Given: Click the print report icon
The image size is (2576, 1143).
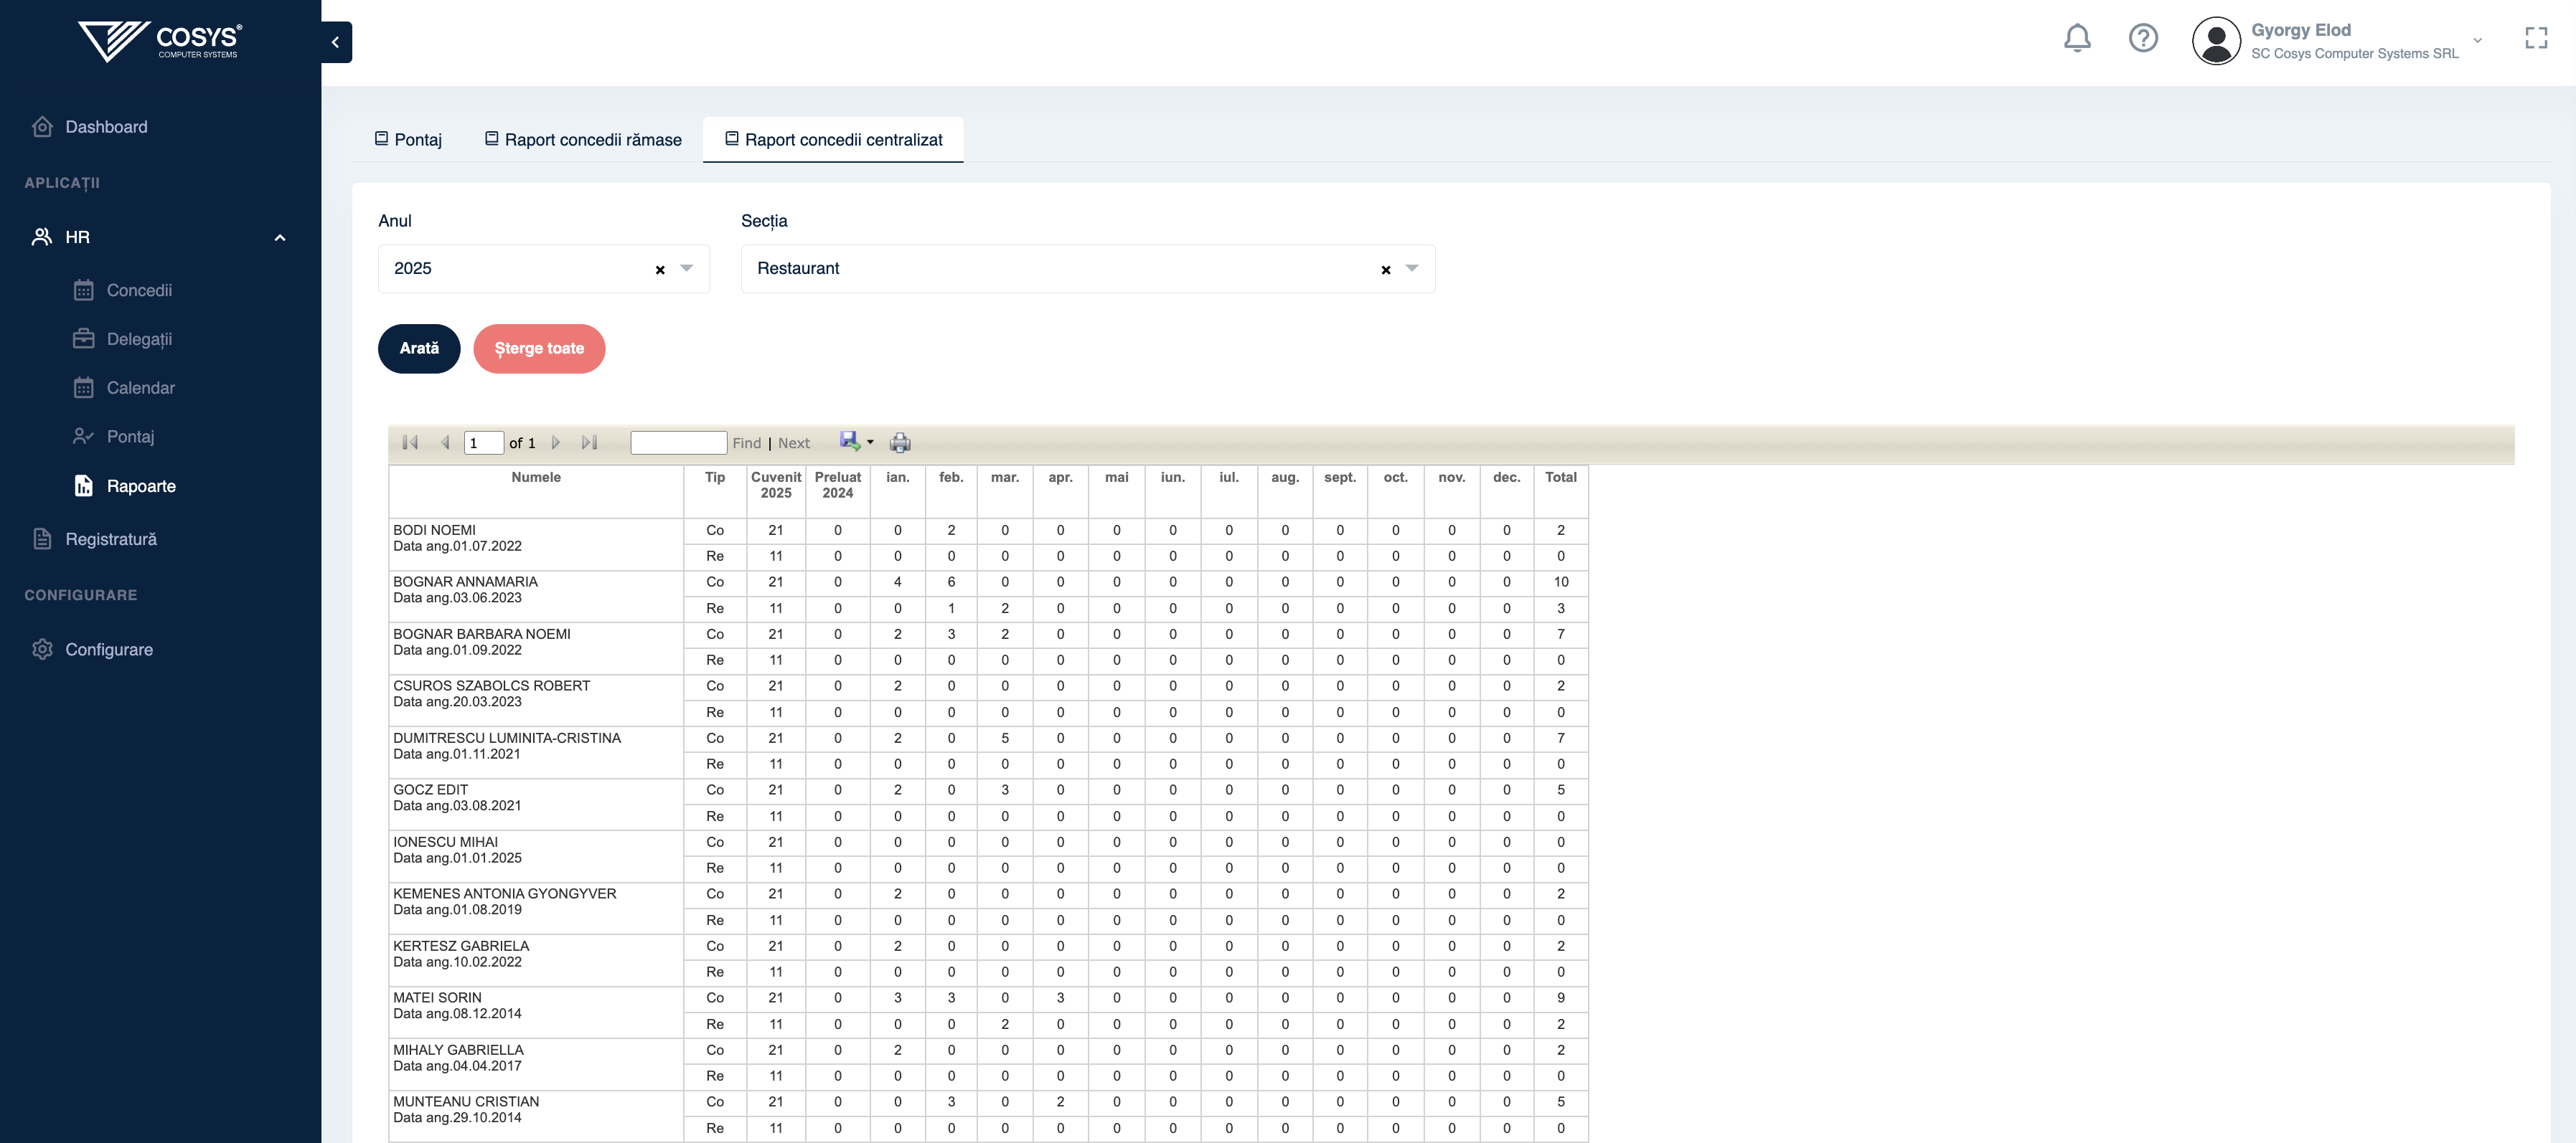Looking at the screenshot, I should click(900, 442).
